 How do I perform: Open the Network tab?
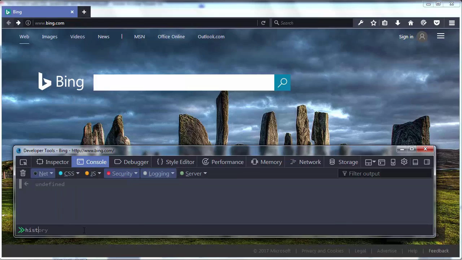[x=305, y=162]
